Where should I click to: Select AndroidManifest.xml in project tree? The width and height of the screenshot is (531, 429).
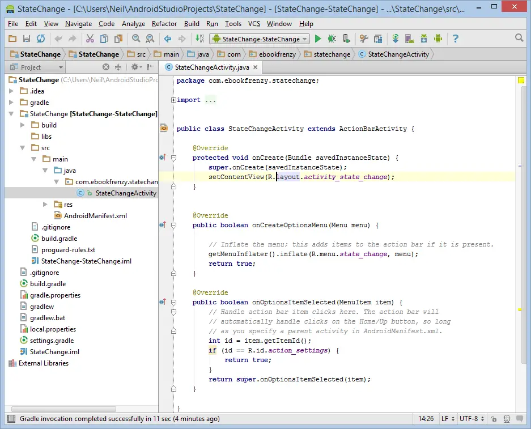click(x=95, y=215)
